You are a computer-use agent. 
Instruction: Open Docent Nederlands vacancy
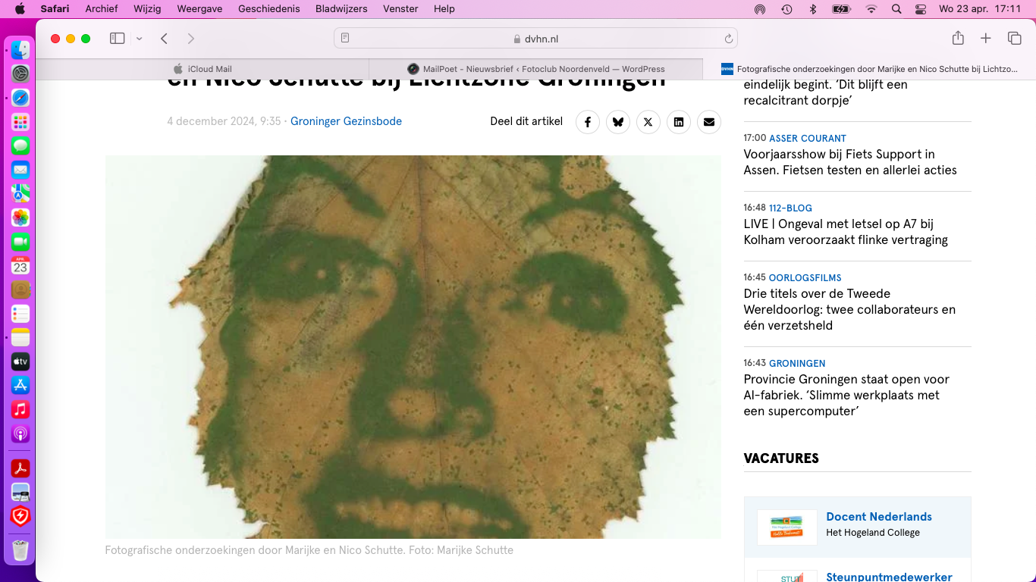pos(879,517)
